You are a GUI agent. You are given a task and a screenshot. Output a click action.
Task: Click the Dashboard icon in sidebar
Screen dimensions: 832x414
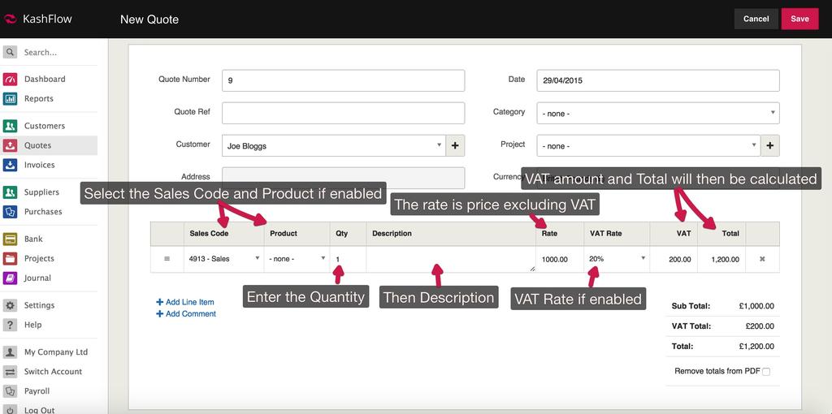click(10, 80)
